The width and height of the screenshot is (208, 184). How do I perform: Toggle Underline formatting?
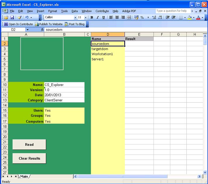coord(104,17)
